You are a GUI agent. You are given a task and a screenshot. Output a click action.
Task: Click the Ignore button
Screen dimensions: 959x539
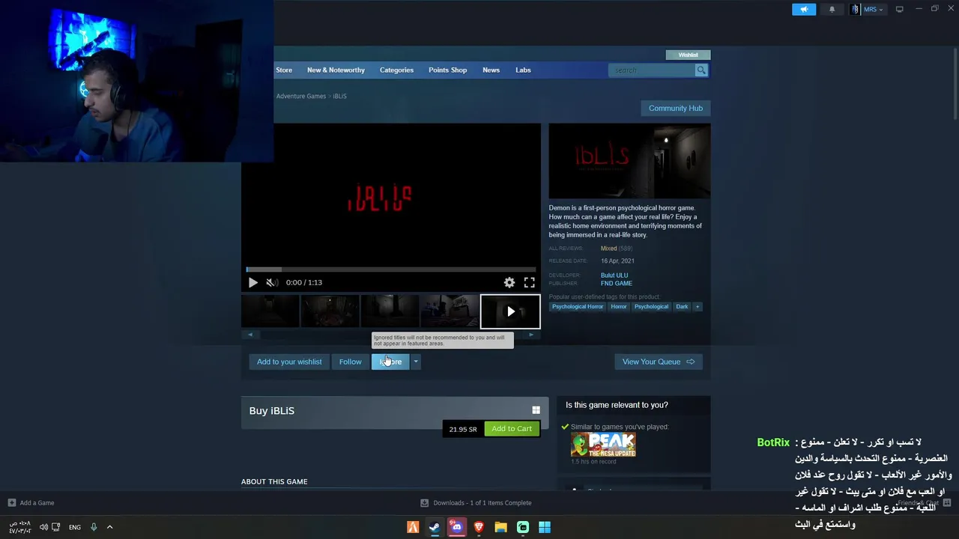point(390,362)
